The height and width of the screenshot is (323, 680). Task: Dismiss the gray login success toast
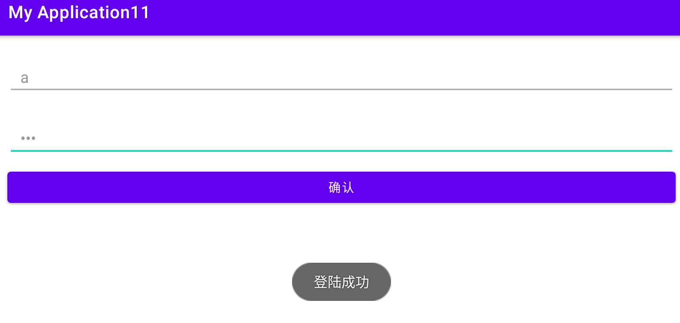[342, 282]
